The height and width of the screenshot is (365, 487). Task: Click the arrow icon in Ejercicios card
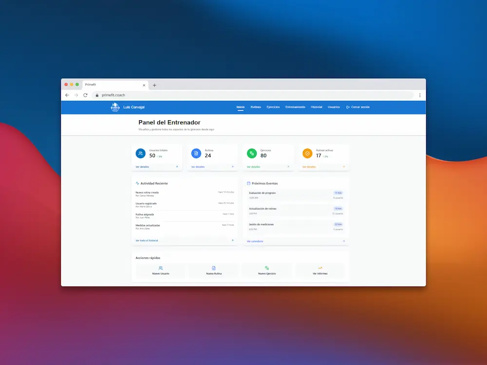(288, 166)
